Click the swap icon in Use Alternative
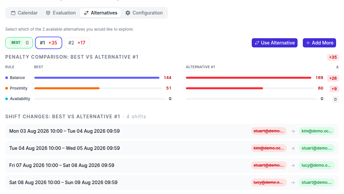Viewport: 344px width, 194px height. [x=257, y=43]
